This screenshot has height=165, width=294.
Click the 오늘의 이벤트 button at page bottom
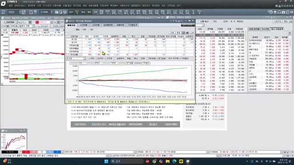[171, 124]
